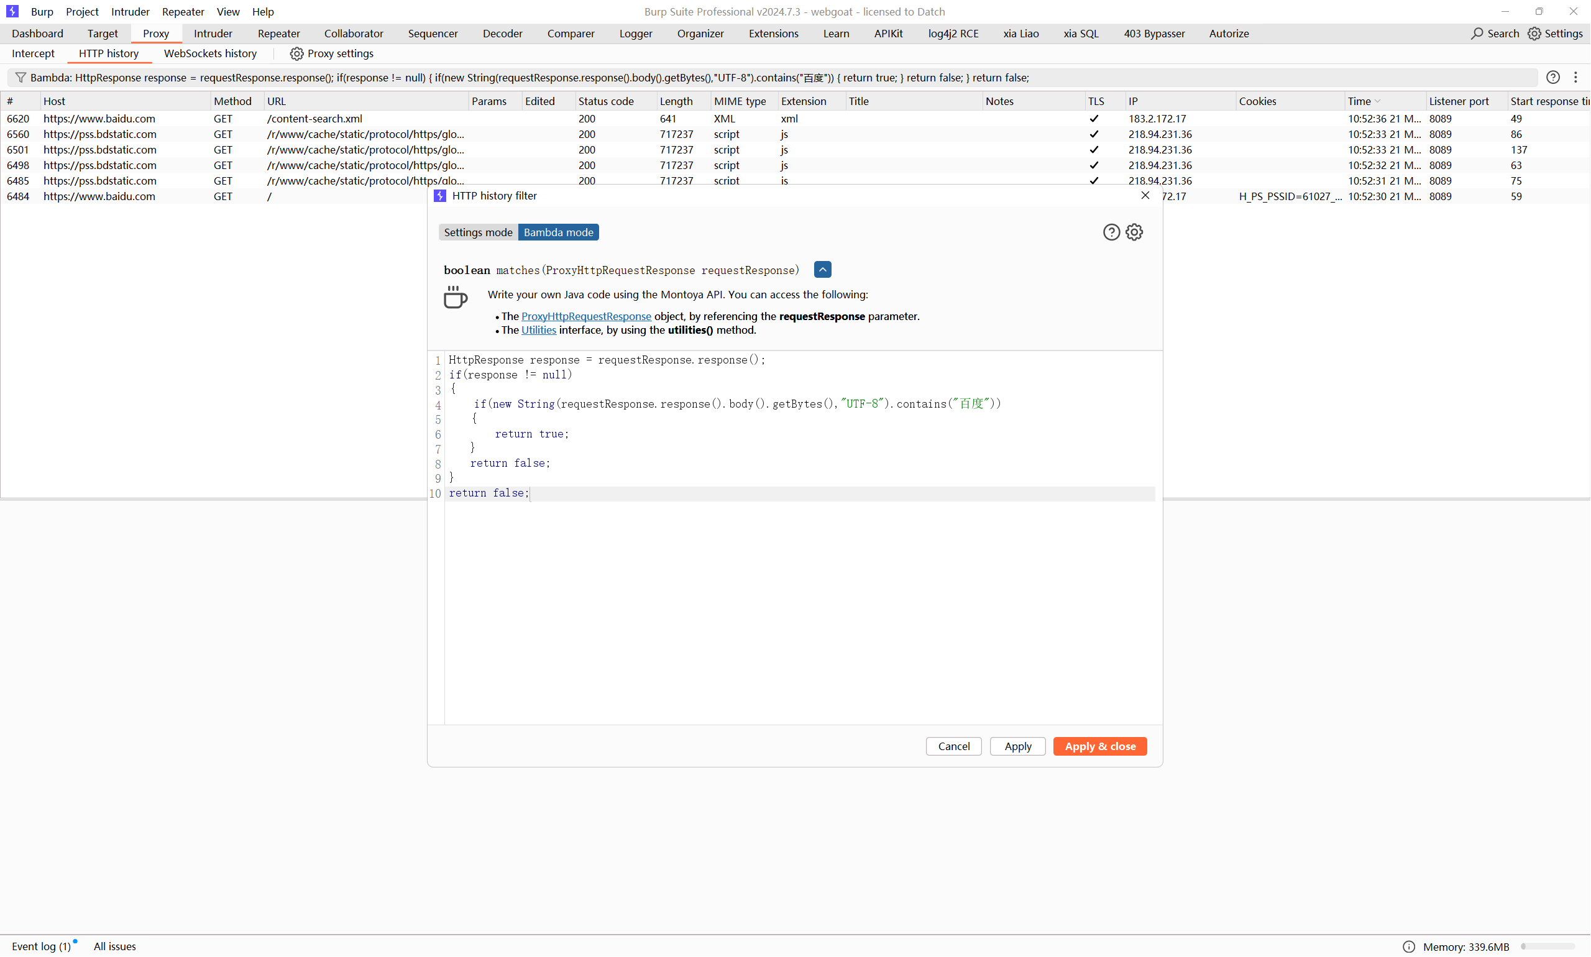
Task: Open the Repeater menu in menu bar
Action: click(x=183, y=12)
